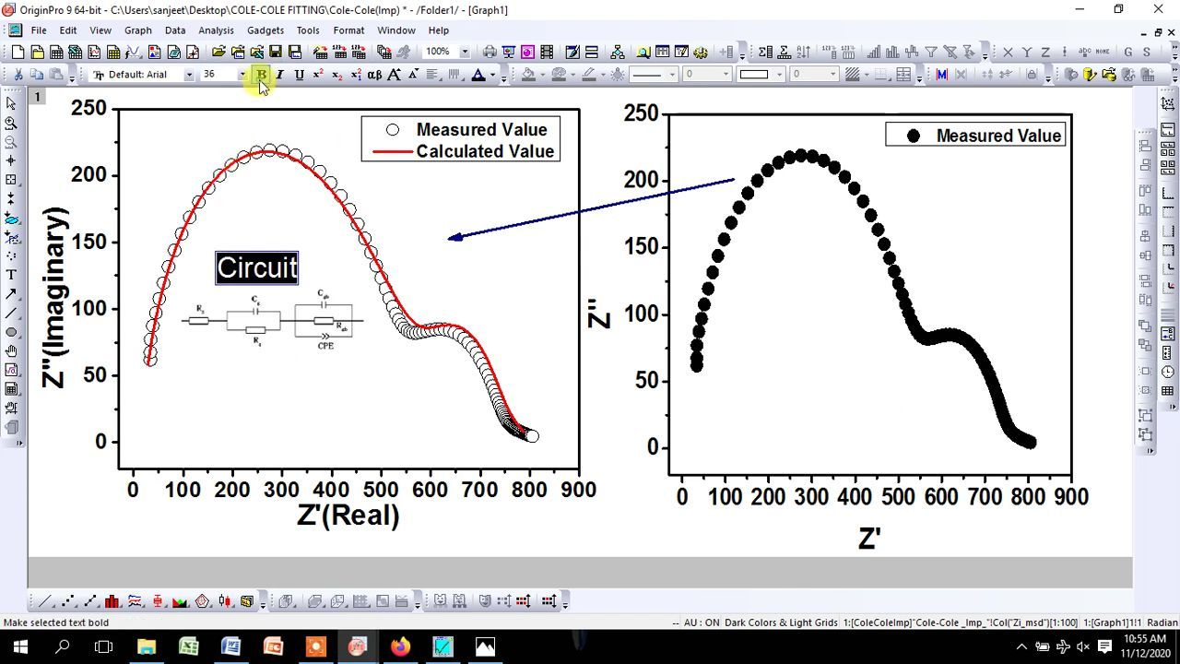Screen dimensions: 1180x664
Task: Open the Analysis menu
Action: [x=216, y=30]
